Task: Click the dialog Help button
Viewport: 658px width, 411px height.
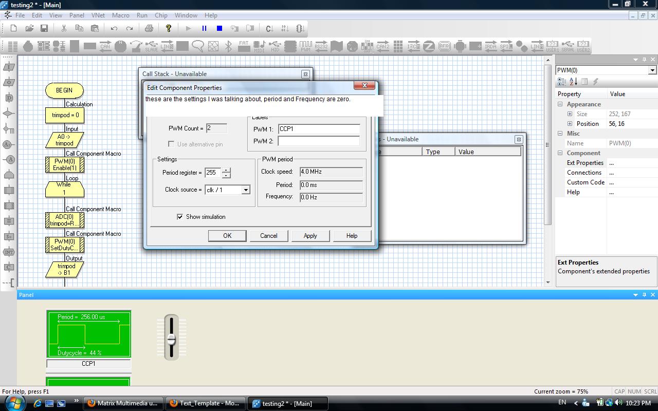Action: (352, 236)
